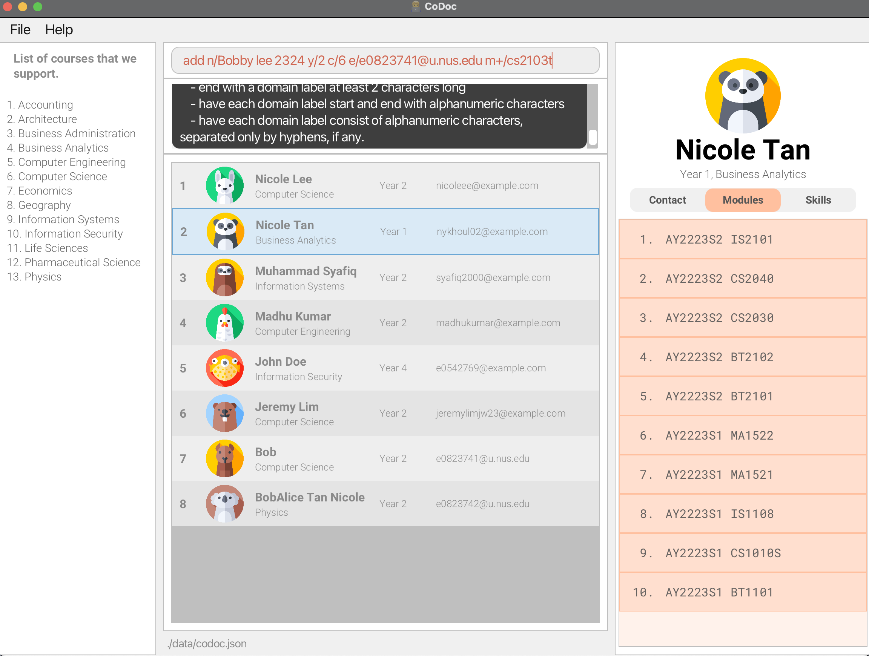Switch to the Contact tab
This screenshot has width=869, height=656.
tap(667, 200)
